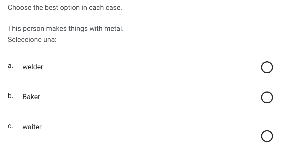
Task: Select the radio button for welder
Action: [x=267, y=67]
